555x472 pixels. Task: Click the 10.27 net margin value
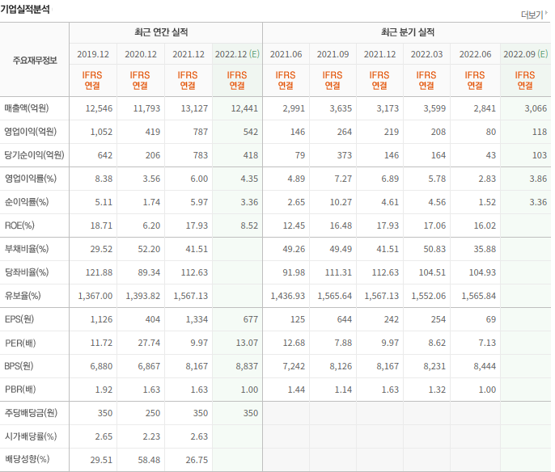coord(341,202)
